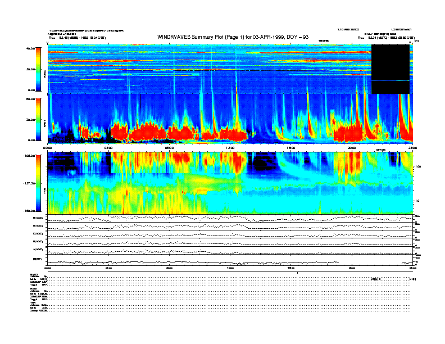445x344 pixels.
Task: Click the 24:00 tick label under RAD1 panel
Action: pos(412,148)
